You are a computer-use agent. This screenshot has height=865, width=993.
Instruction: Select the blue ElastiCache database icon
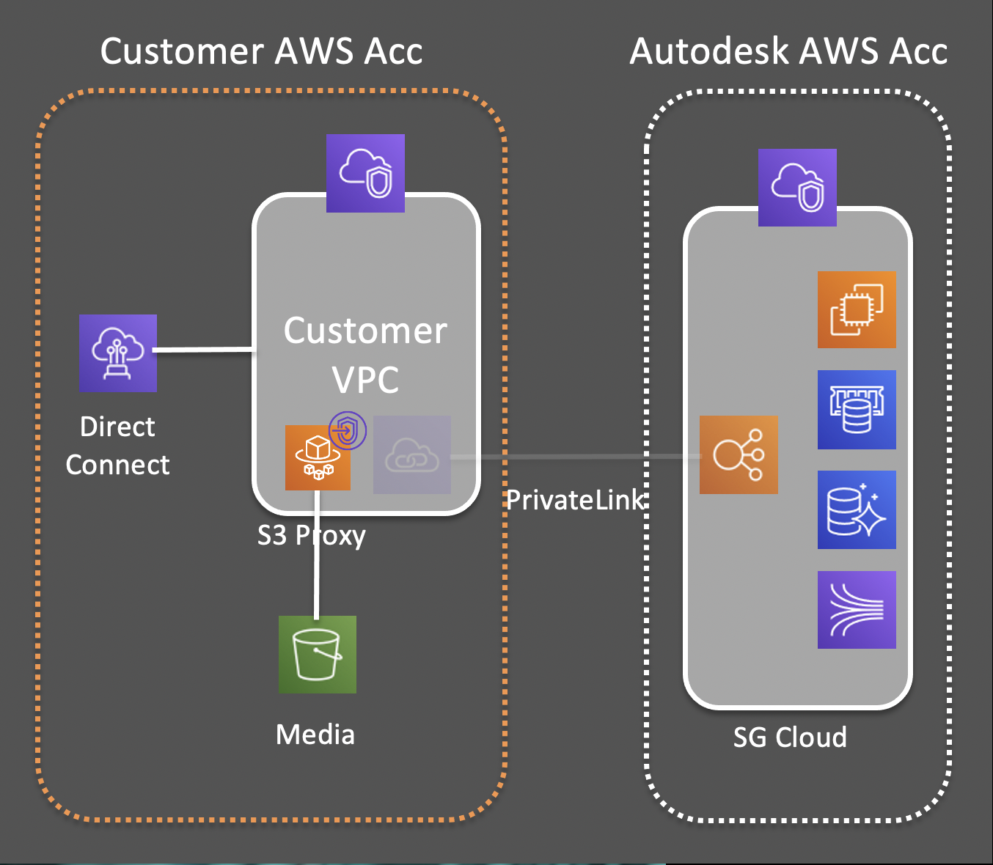coord(857,410)
